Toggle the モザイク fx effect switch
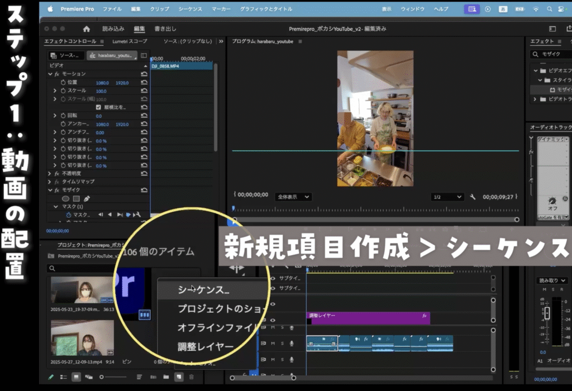Image resolution: width=572 pixels, height=391 pixels. click(x=57, y=190)
